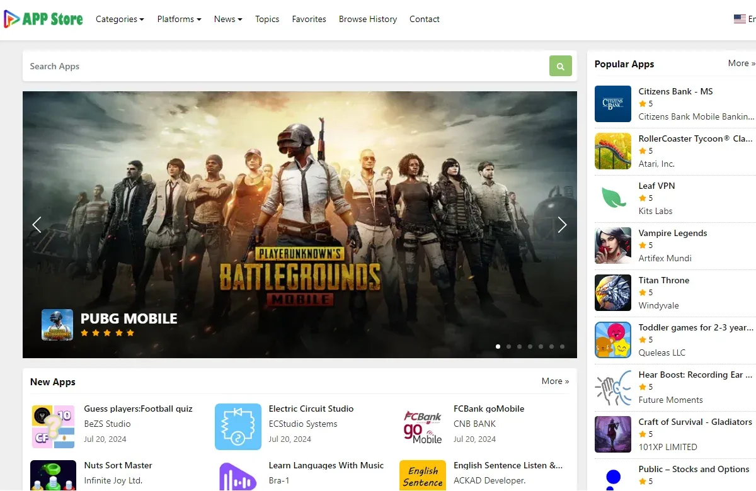756x491 pixels.
Task: Open the Leaf VPN leaf icon
Action: click(613, 198)
